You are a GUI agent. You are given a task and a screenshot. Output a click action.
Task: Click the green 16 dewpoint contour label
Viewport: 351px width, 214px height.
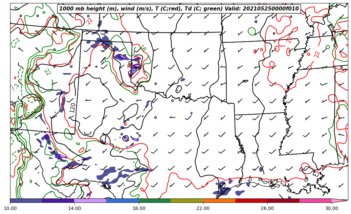143,48
